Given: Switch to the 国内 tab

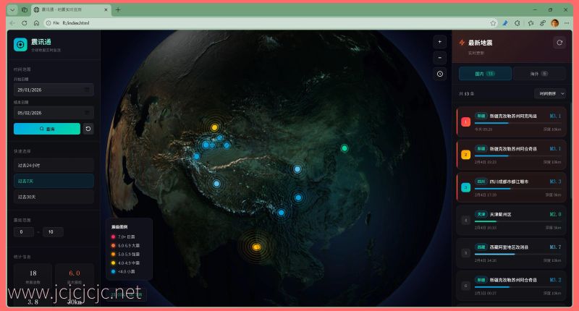Looking at the screenshot, I should 485,73.
